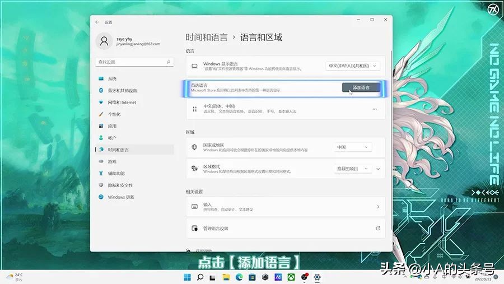Open taskbar Search
The width and height of the screenshot is (504, 284).
click(x=200, y=277)
